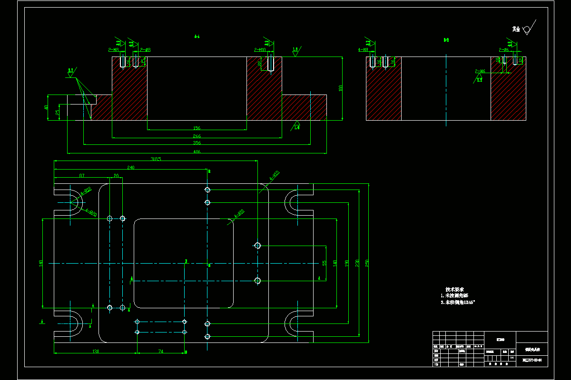
Task: Click the 190 dimension value
Action: pyautogui.click(x=347, y=263)
